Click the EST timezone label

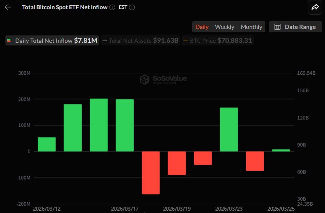click(123, 7)
